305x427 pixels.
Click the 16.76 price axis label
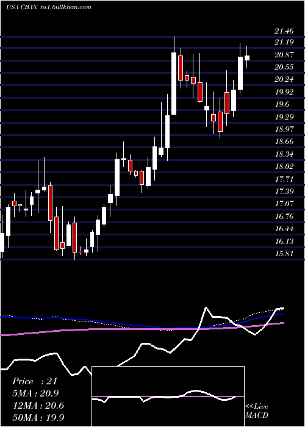pos(284,217)
